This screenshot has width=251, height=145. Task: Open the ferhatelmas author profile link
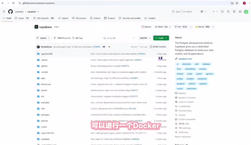[x=46, y=47]
